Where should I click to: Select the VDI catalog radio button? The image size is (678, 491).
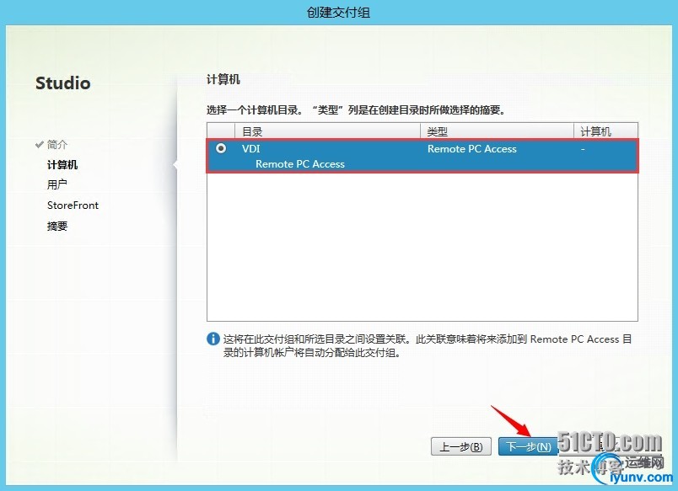click(x=221, y=148)
